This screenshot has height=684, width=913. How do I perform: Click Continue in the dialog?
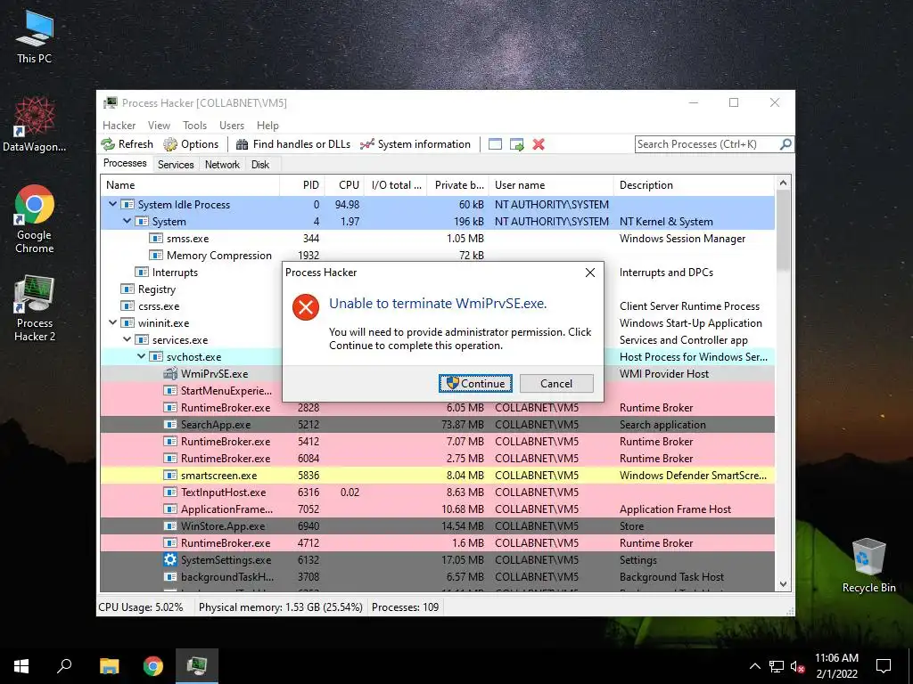[476, 383]
